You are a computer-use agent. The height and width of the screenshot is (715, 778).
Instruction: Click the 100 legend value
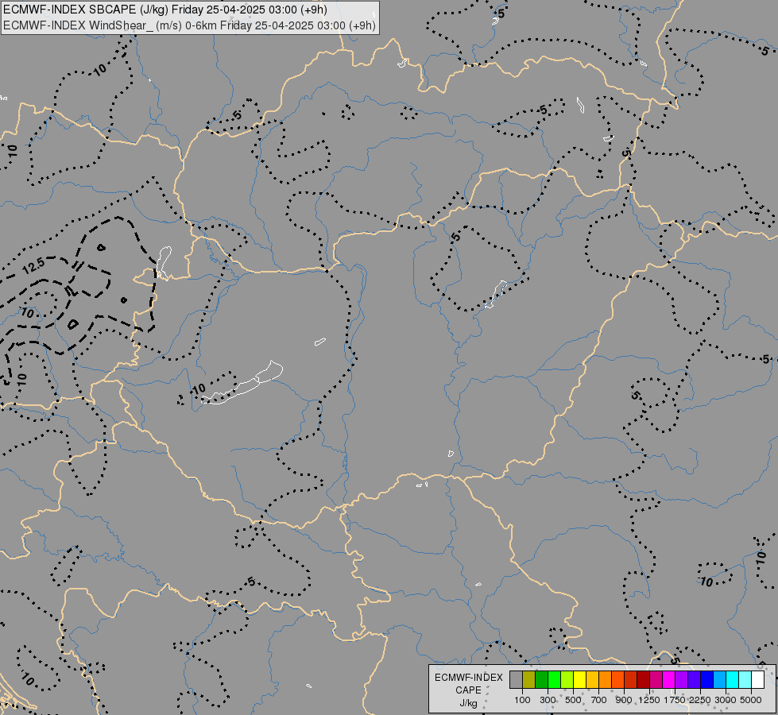coord(522,700)
